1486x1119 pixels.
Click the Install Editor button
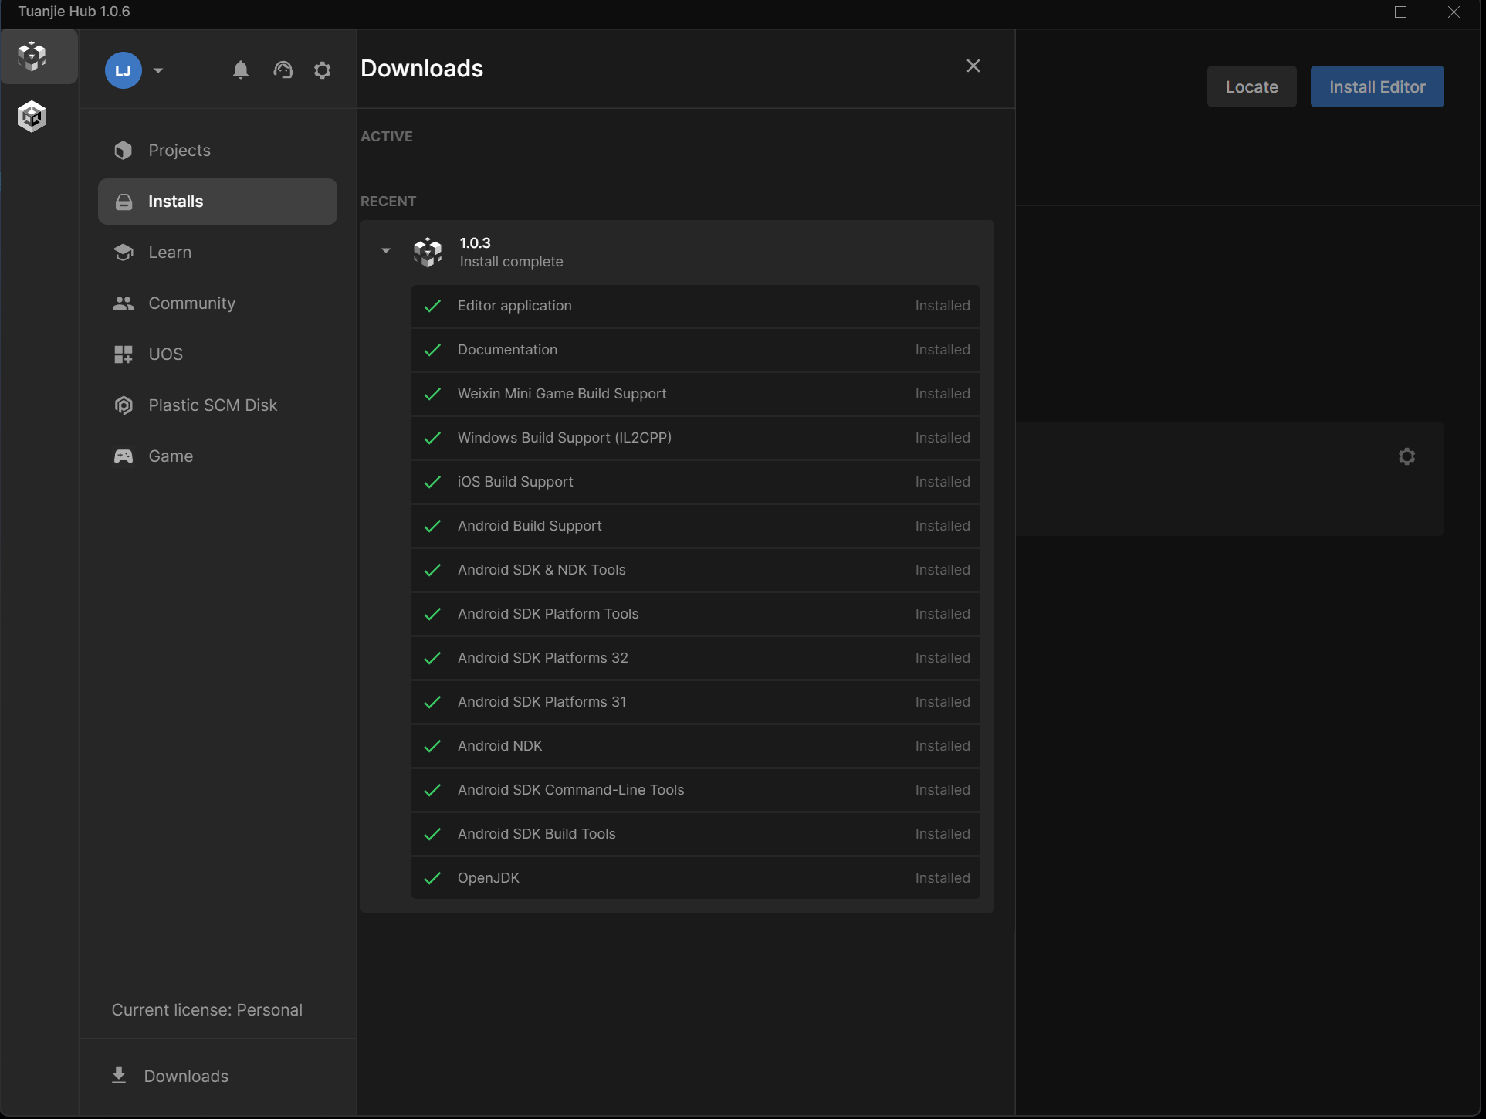(1376, 86)
